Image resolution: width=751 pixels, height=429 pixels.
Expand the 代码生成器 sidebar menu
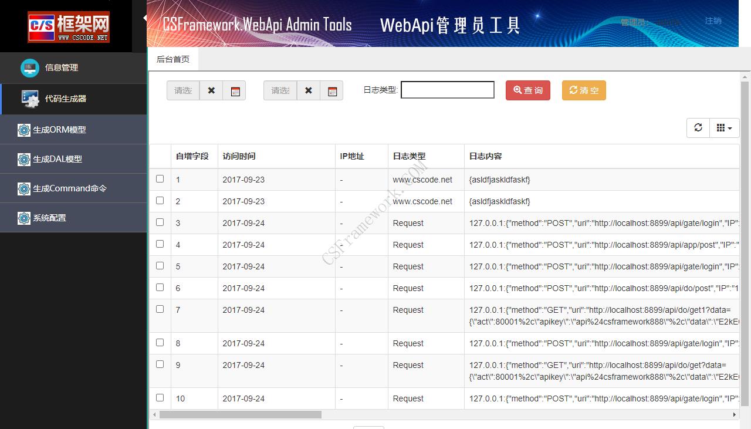tap(66, 99)
